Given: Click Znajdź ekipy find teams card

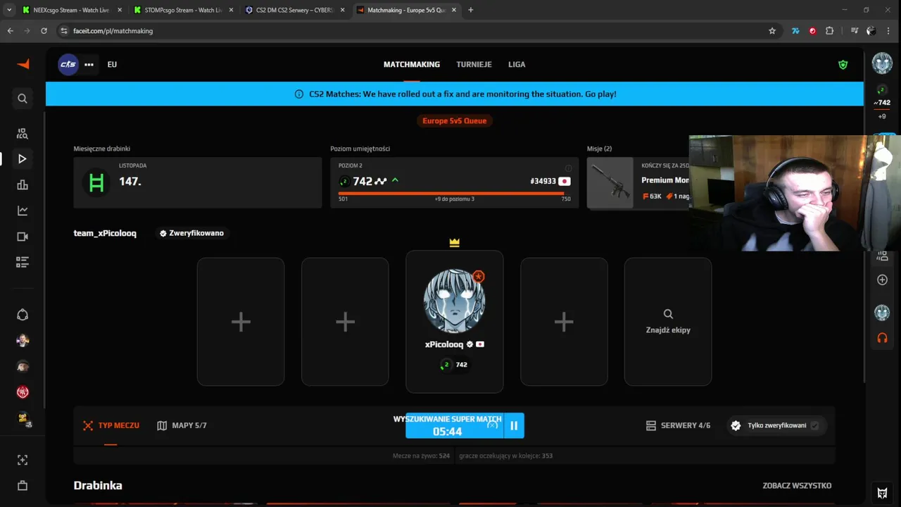Looking at the screenshot, I should [668, 322].
